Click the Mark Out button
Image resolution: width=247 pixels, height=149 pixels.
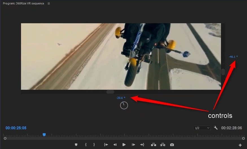point(94,144)
